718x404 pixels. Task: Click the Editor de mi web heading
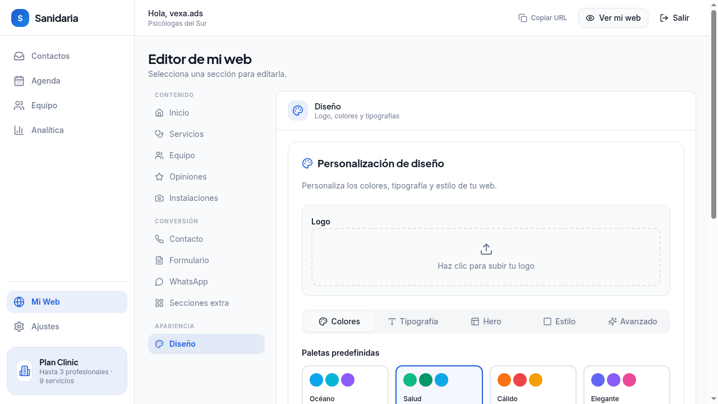[x=200, y=59]
